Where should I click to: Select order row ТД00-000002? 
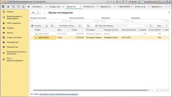(99, 37)
